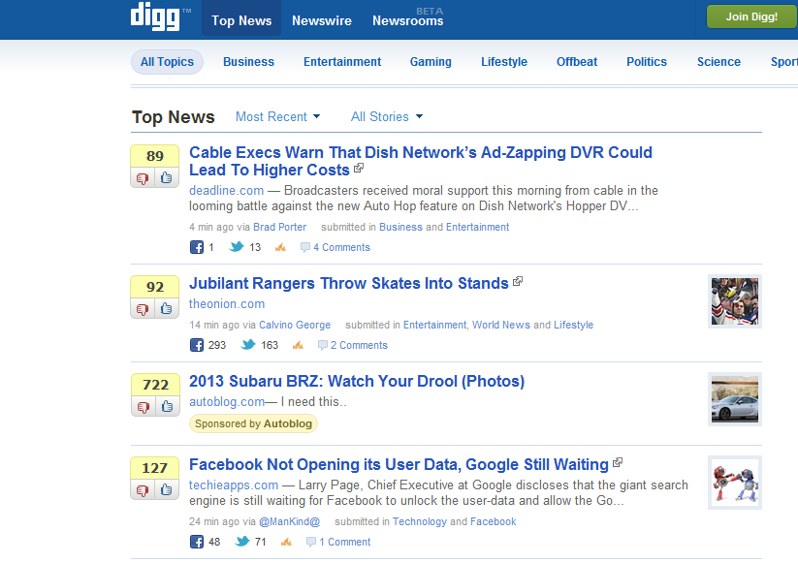Open Facebook Not Opening its User Data headline
The width and height of the screenshot is (798, 563).
[399, 464]
